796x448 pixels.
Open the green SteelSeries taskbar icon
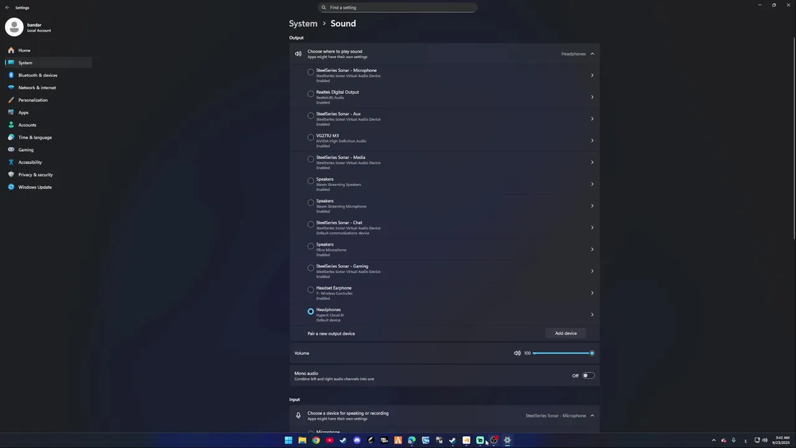coord(480,441)
